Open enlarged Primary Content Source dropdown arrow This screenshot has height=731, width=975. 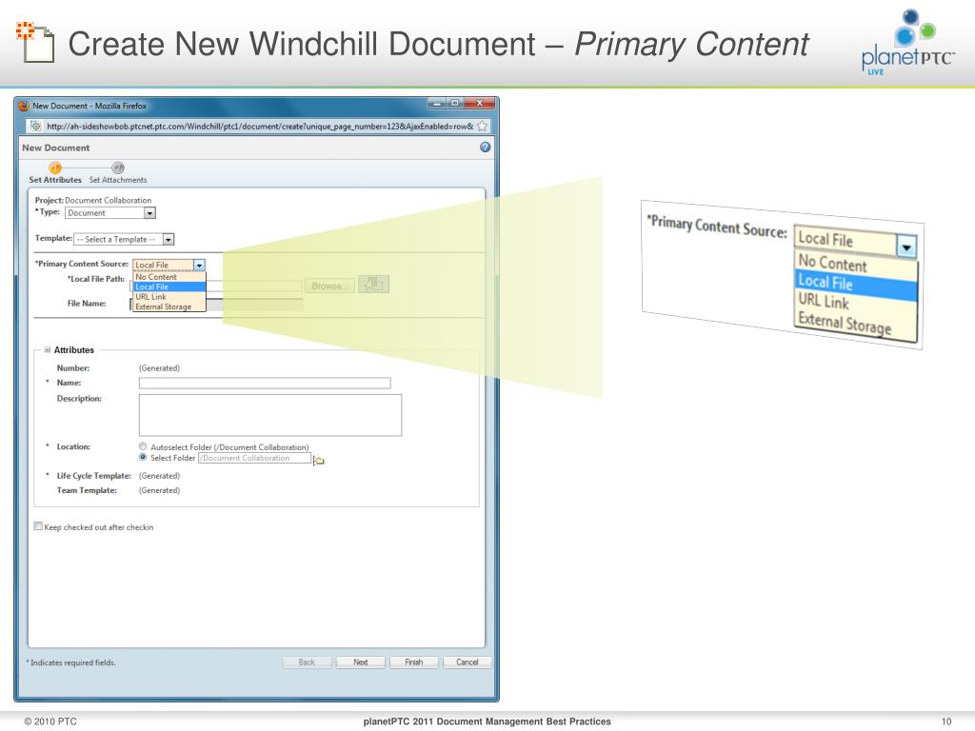tap(906, 247)
